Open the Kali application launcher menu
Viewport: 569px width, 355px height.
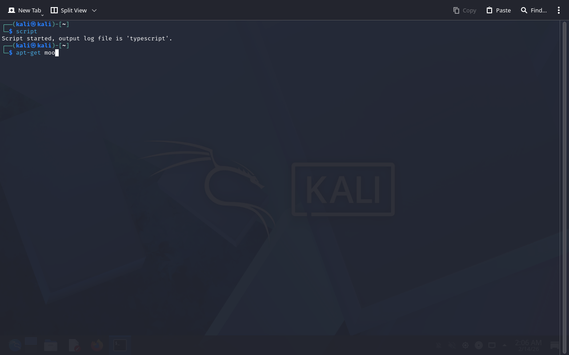point(14,345)
